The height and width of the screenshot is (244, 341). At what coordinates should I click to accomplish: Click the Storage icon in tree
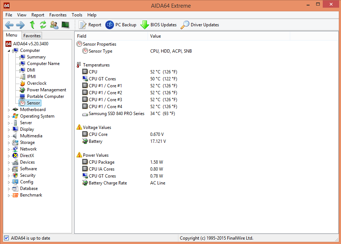pos(15,142)
